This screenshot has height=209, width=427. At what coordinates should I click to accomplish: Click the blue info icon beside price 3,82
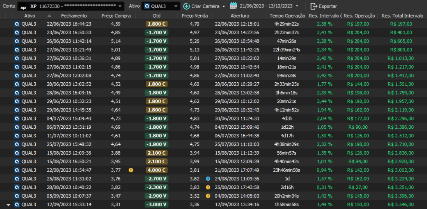coord(208,179)
